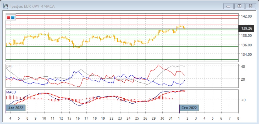The height and width of the screenshot is (124, 259).
Task: Click the 134.00 price axis label
Action: [x=246, y=54]
